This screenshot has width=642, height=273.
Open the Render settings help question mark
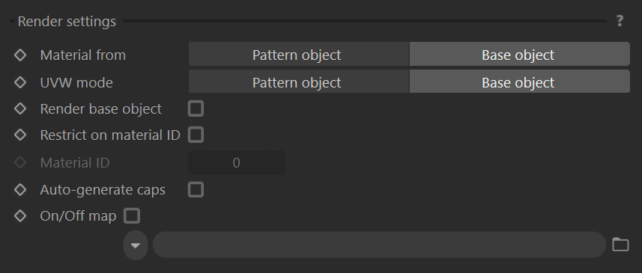[x=620, y=21]
